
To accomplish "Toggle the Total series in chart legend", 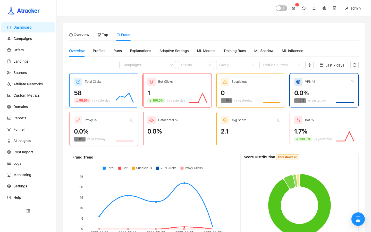I will pos(108,168).
